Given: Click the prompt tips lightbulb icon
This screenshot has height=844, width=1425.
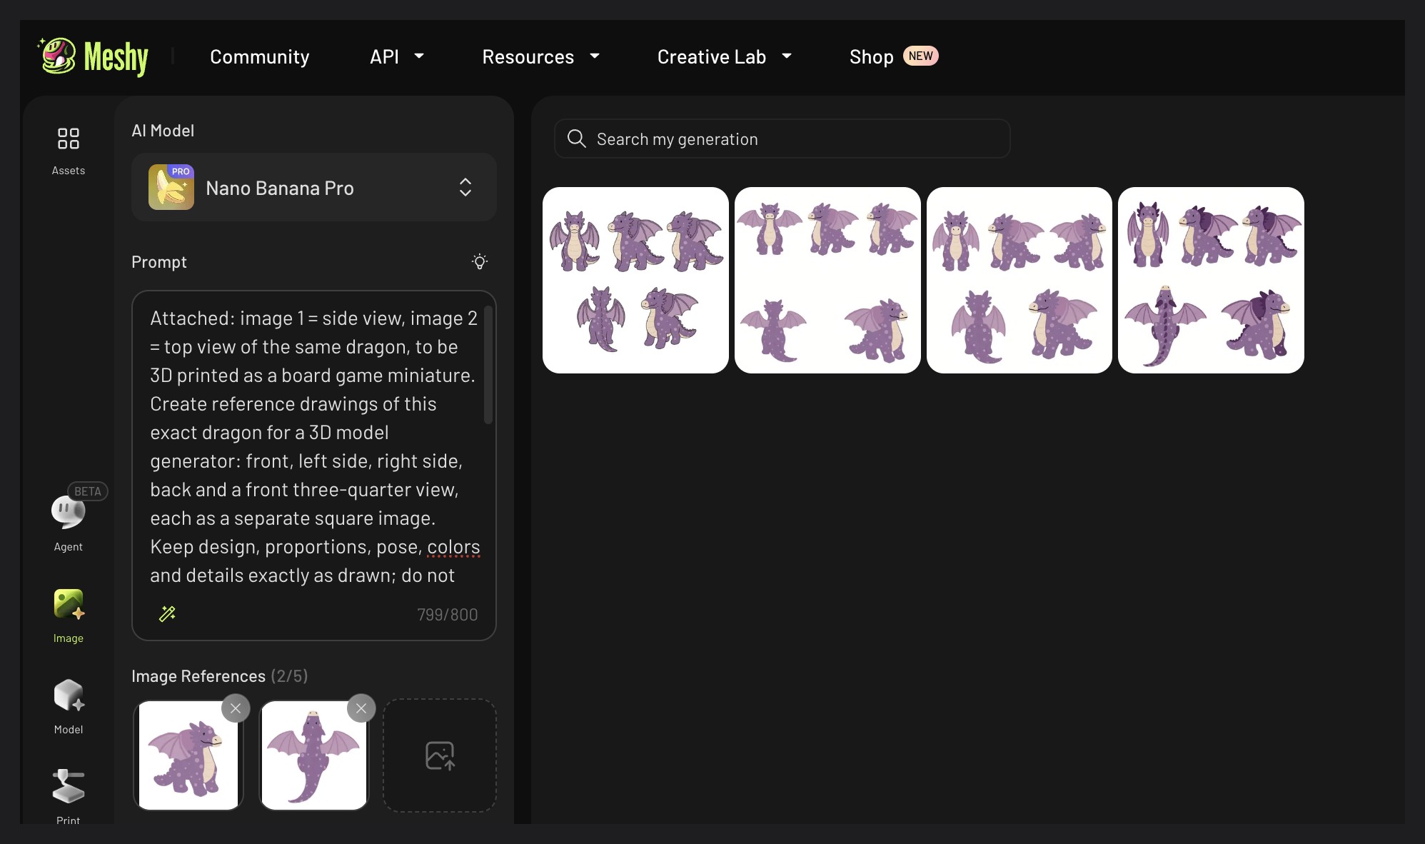Looking at the screenshot, I should point(480,261).
